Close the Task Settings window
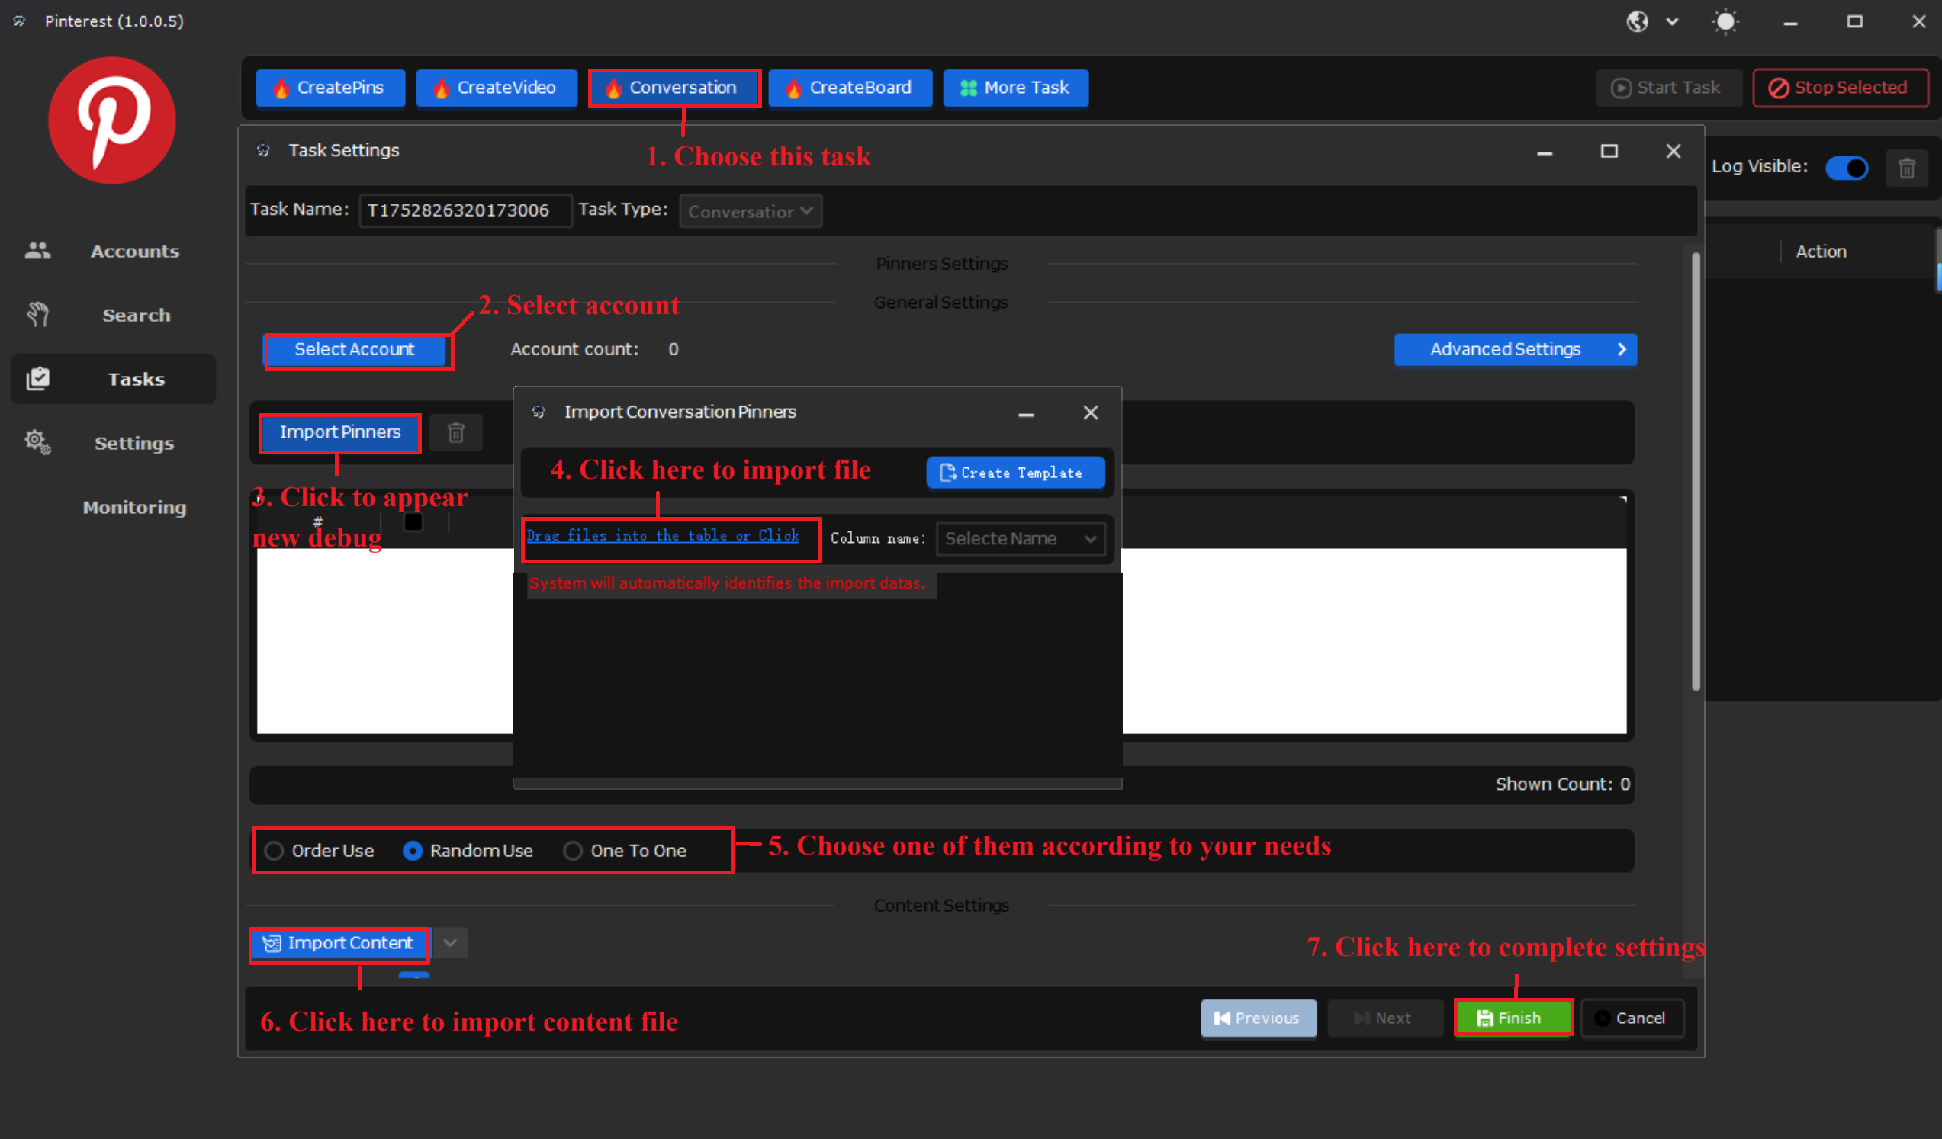The height and width of the screenshot is (1139, 1942). coord(1673,151)
